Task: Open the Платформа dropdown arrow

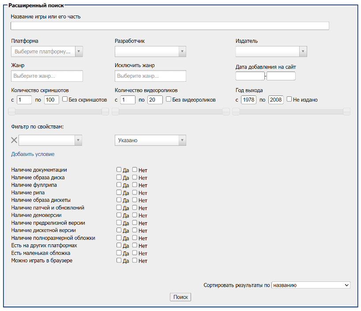Action: 79,51
